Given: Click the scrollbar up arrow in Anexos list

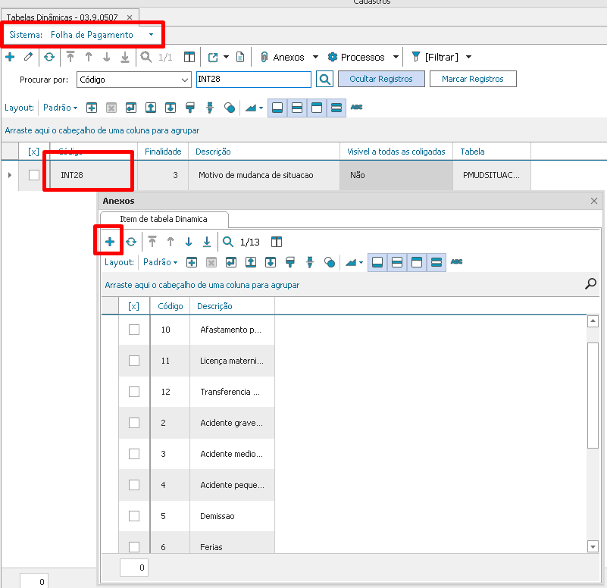Looking at the screenshot, I should [x=593, y=321].
